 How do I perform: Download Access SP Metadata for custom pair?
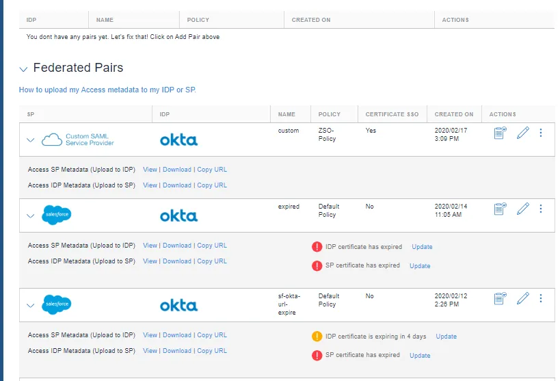(x=177, y=170)
